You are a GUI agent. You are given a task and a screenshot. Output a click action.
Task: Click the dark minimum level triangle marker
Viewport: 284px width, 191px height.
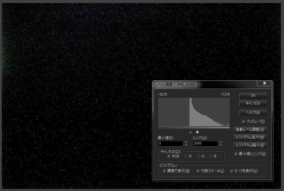pos(190,132)
